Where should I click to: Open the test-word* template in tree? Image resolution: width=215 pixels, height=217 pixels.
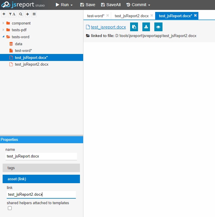coord(23,51)
